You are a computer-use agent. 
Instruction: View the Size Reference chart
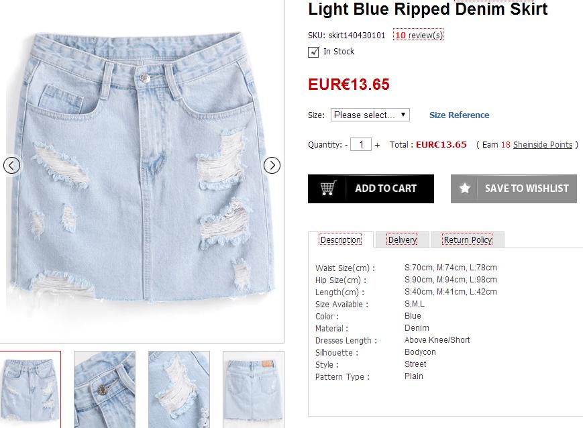point(459,115)
